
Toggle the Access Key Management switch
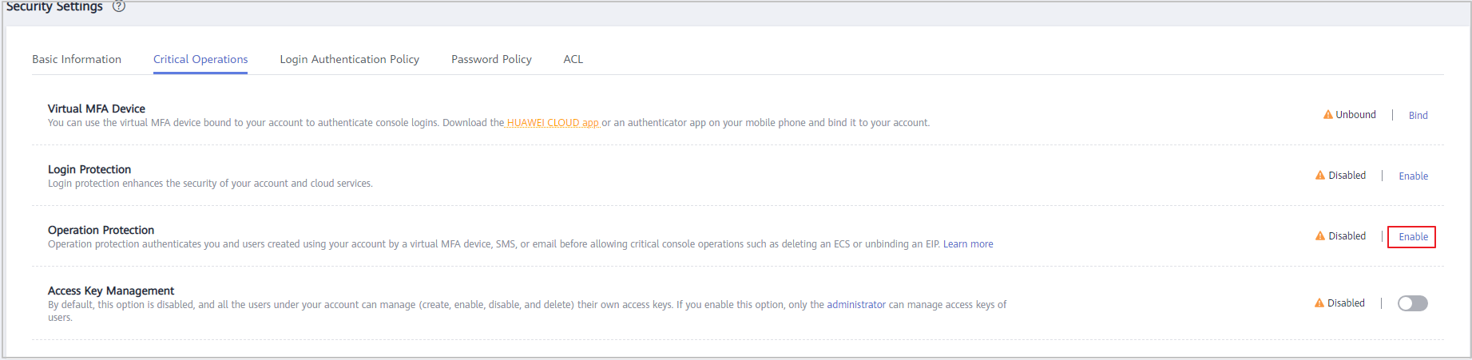(1413, 303)
